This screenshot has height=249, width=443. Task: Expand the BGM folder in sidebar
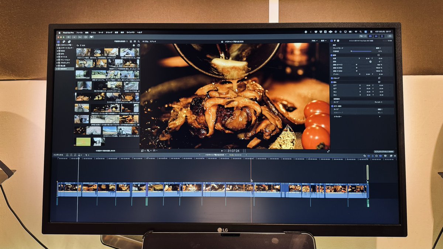click(57, 51)
